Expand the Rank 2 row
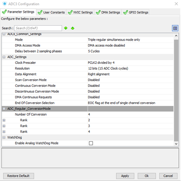Screen dimensions: 181x181 pos(4,120)
